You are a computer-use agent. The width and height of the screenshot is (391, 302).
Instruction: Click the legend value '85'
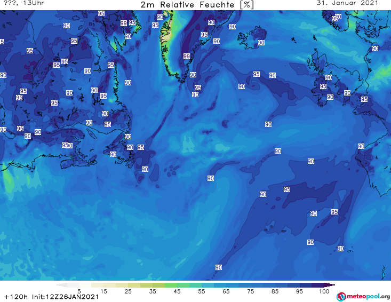pos(275,291)
